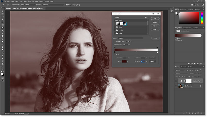
Task: Expand the Purples presets folder
Action: [x=115, y=30]
